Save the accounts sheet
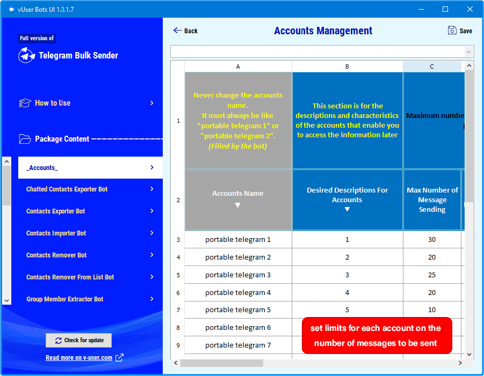 coord(460,31)
